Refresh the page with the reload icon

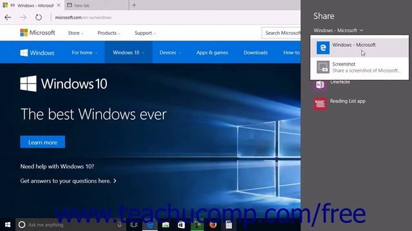click(39, 17)
